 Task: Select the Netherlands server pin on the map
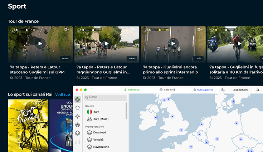pyautogui.click(x=201, y=124)
